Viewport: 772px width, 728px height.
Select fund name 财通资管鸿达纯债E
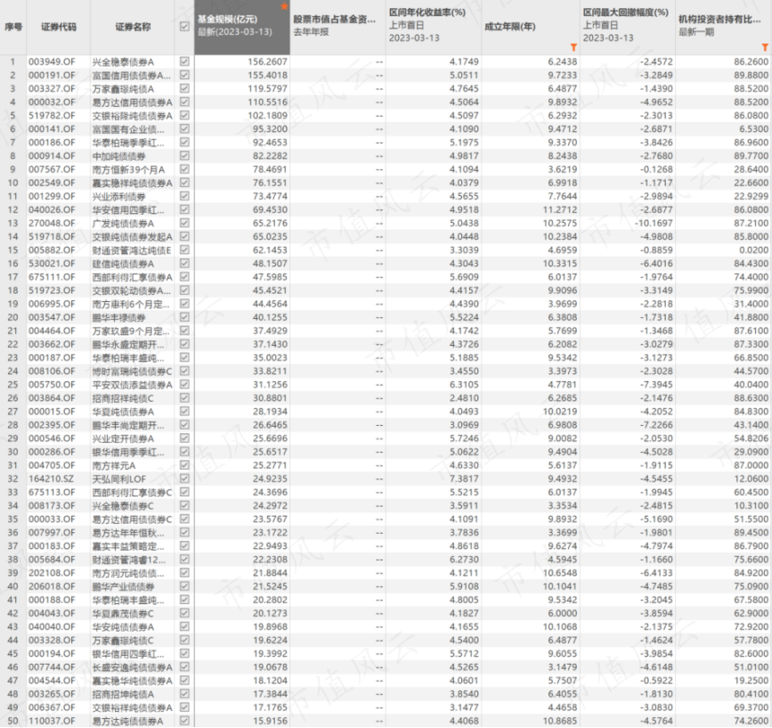coord(132,249)
